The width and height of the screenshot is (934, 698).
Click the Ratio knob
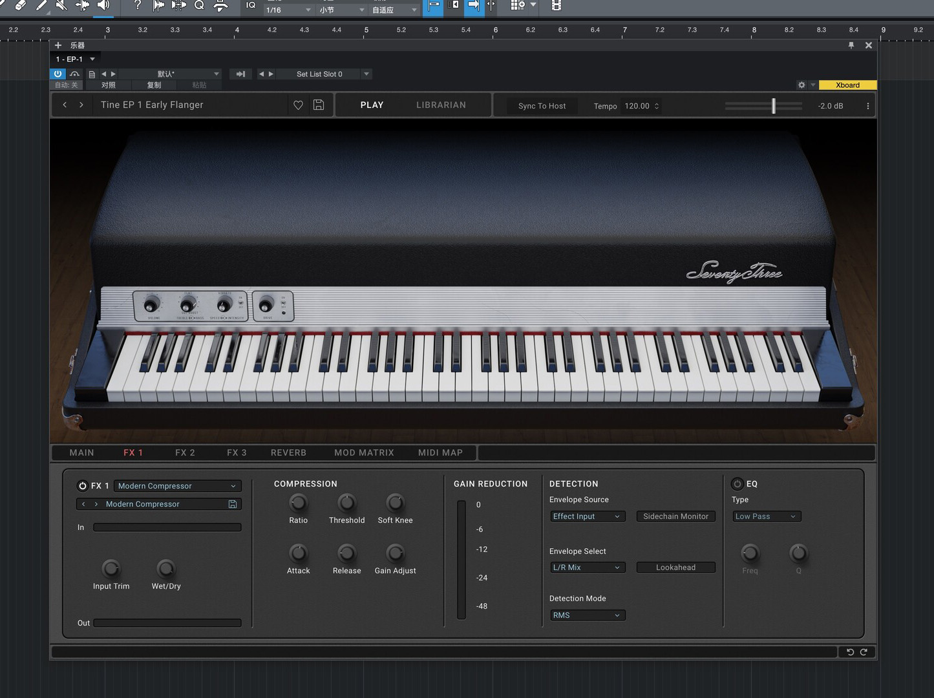(x=298, y=503)
